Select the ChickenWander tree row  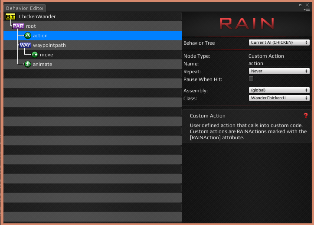pos(92,16)
